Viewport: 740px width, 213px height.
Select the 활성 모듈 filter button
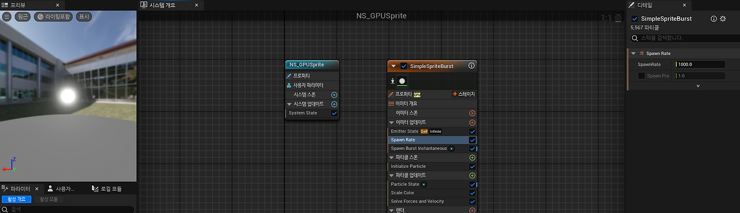point(49,199)
